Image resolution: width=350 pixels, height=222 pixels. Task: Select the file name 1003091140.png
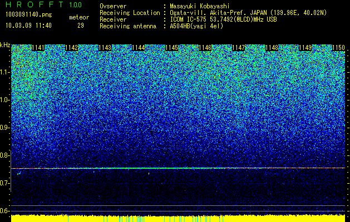29,14
